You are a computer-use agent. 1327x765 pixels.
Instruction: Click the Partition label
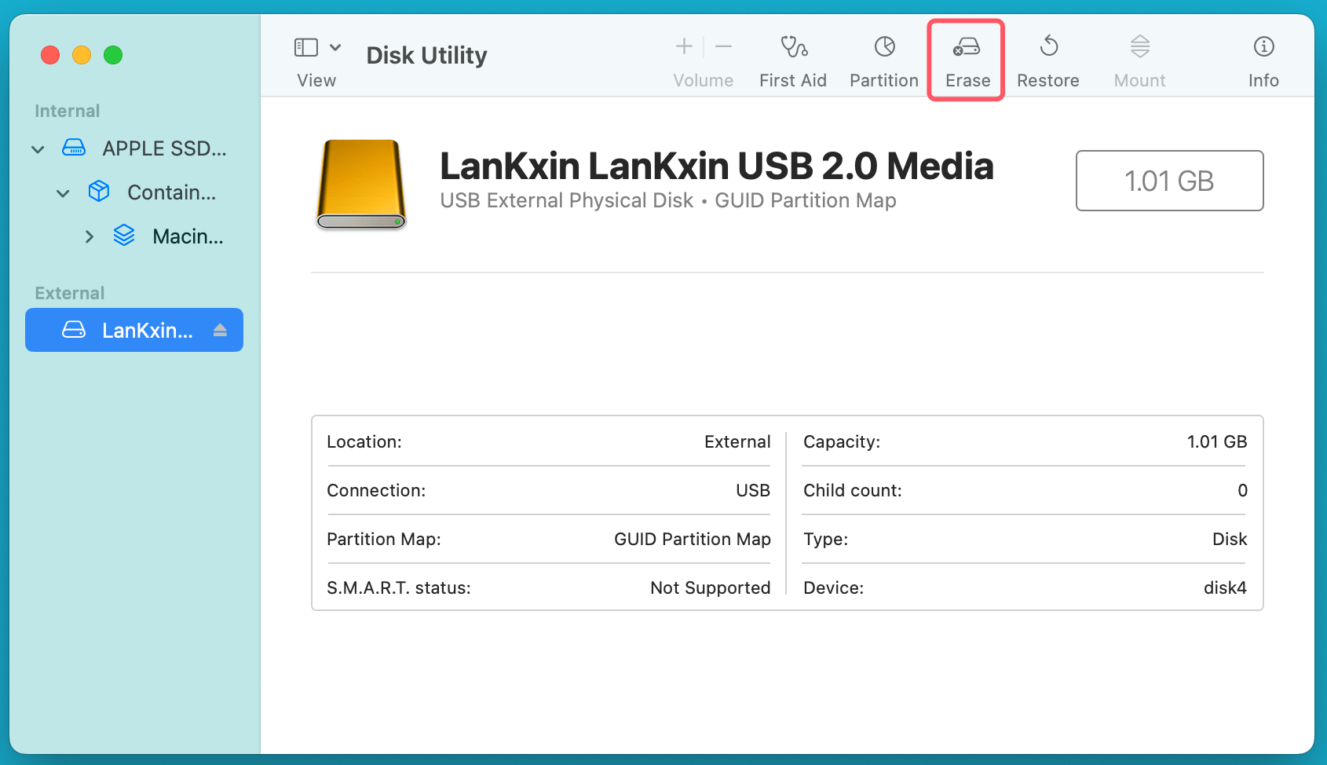click(x=884, y=80)
